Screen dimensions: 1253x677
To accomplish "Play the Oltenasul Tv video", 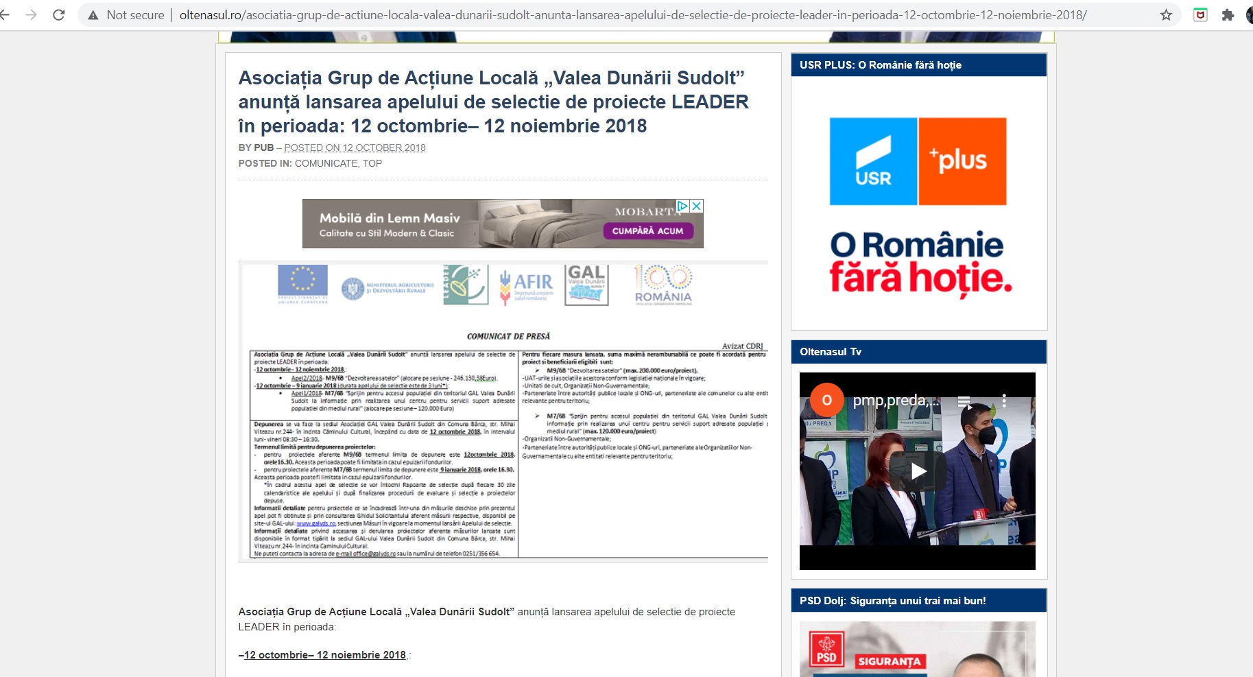I will [x=918, y=471].
